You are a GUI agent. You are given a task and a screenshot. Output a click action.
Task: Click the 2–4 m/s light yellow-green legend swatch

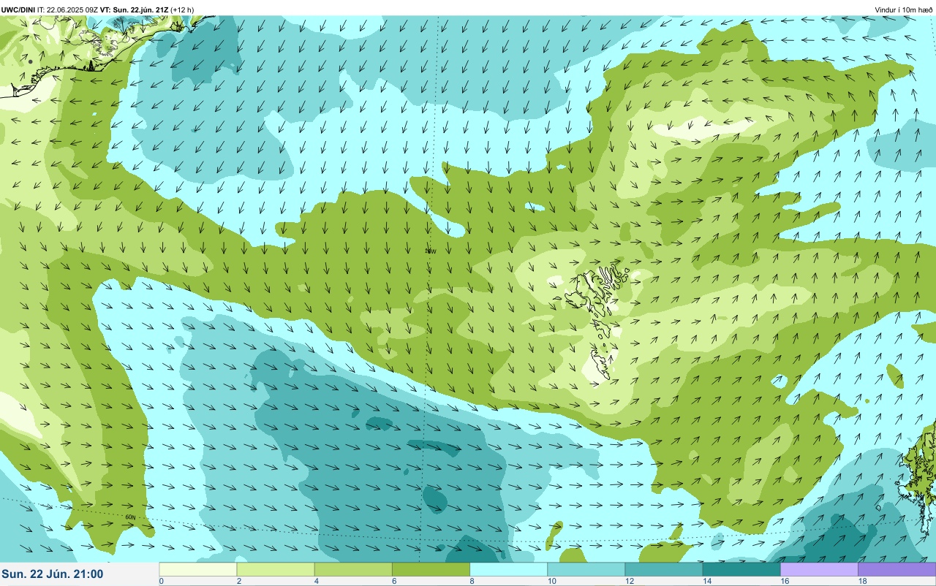point(276,569)
